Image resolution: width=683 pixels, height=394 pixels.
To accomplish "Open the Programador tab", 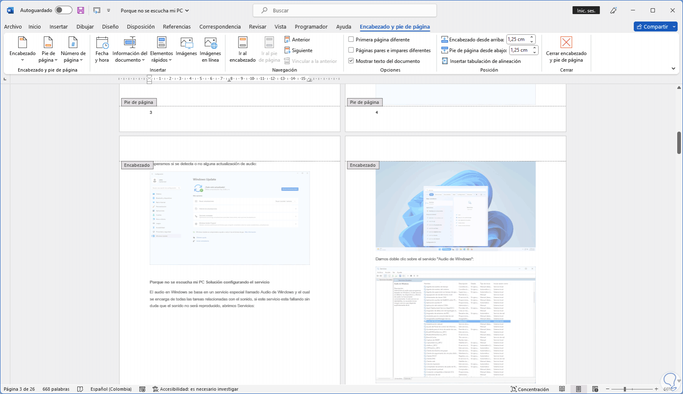I will tap(311, 27).
